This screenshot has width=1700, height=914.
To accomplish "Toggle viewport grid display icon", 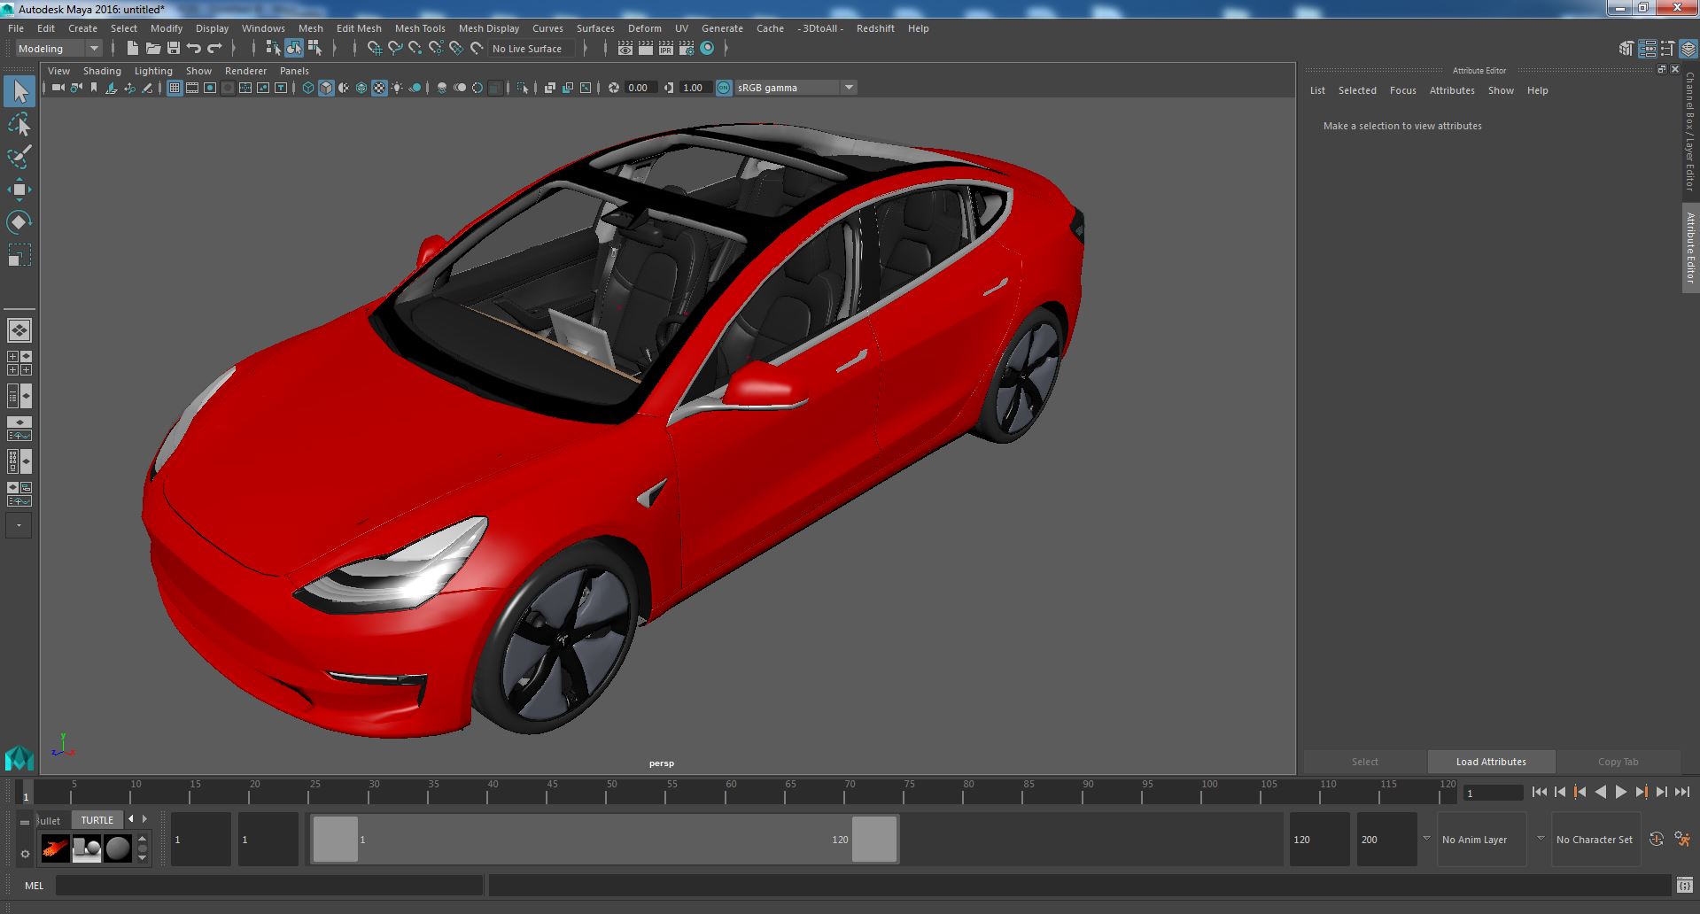I will (175, 88).
